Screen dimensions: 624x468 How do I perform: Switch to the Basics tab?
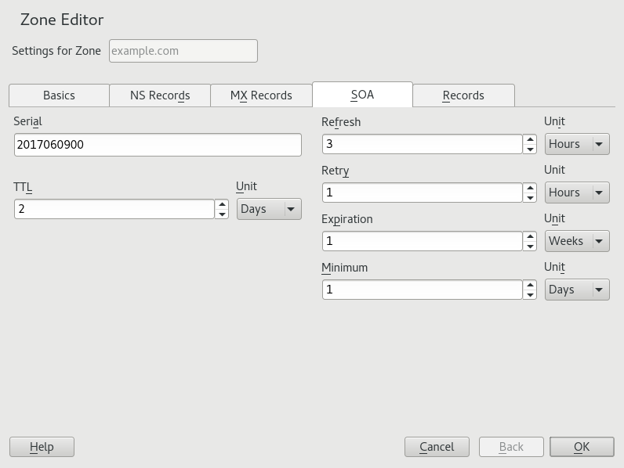(x=59, y=95)
